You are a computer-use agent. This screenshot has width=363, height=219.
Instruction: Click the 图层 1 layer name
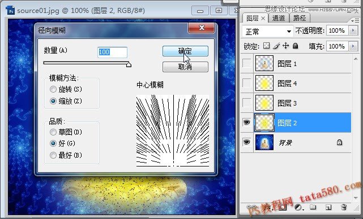coord(287,64)
